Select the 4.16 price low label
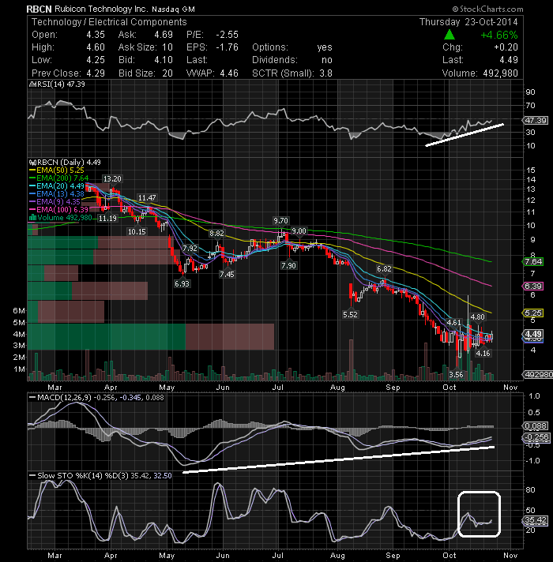The height and width of the screenshot is (562, 553). [x=483, y=354]
